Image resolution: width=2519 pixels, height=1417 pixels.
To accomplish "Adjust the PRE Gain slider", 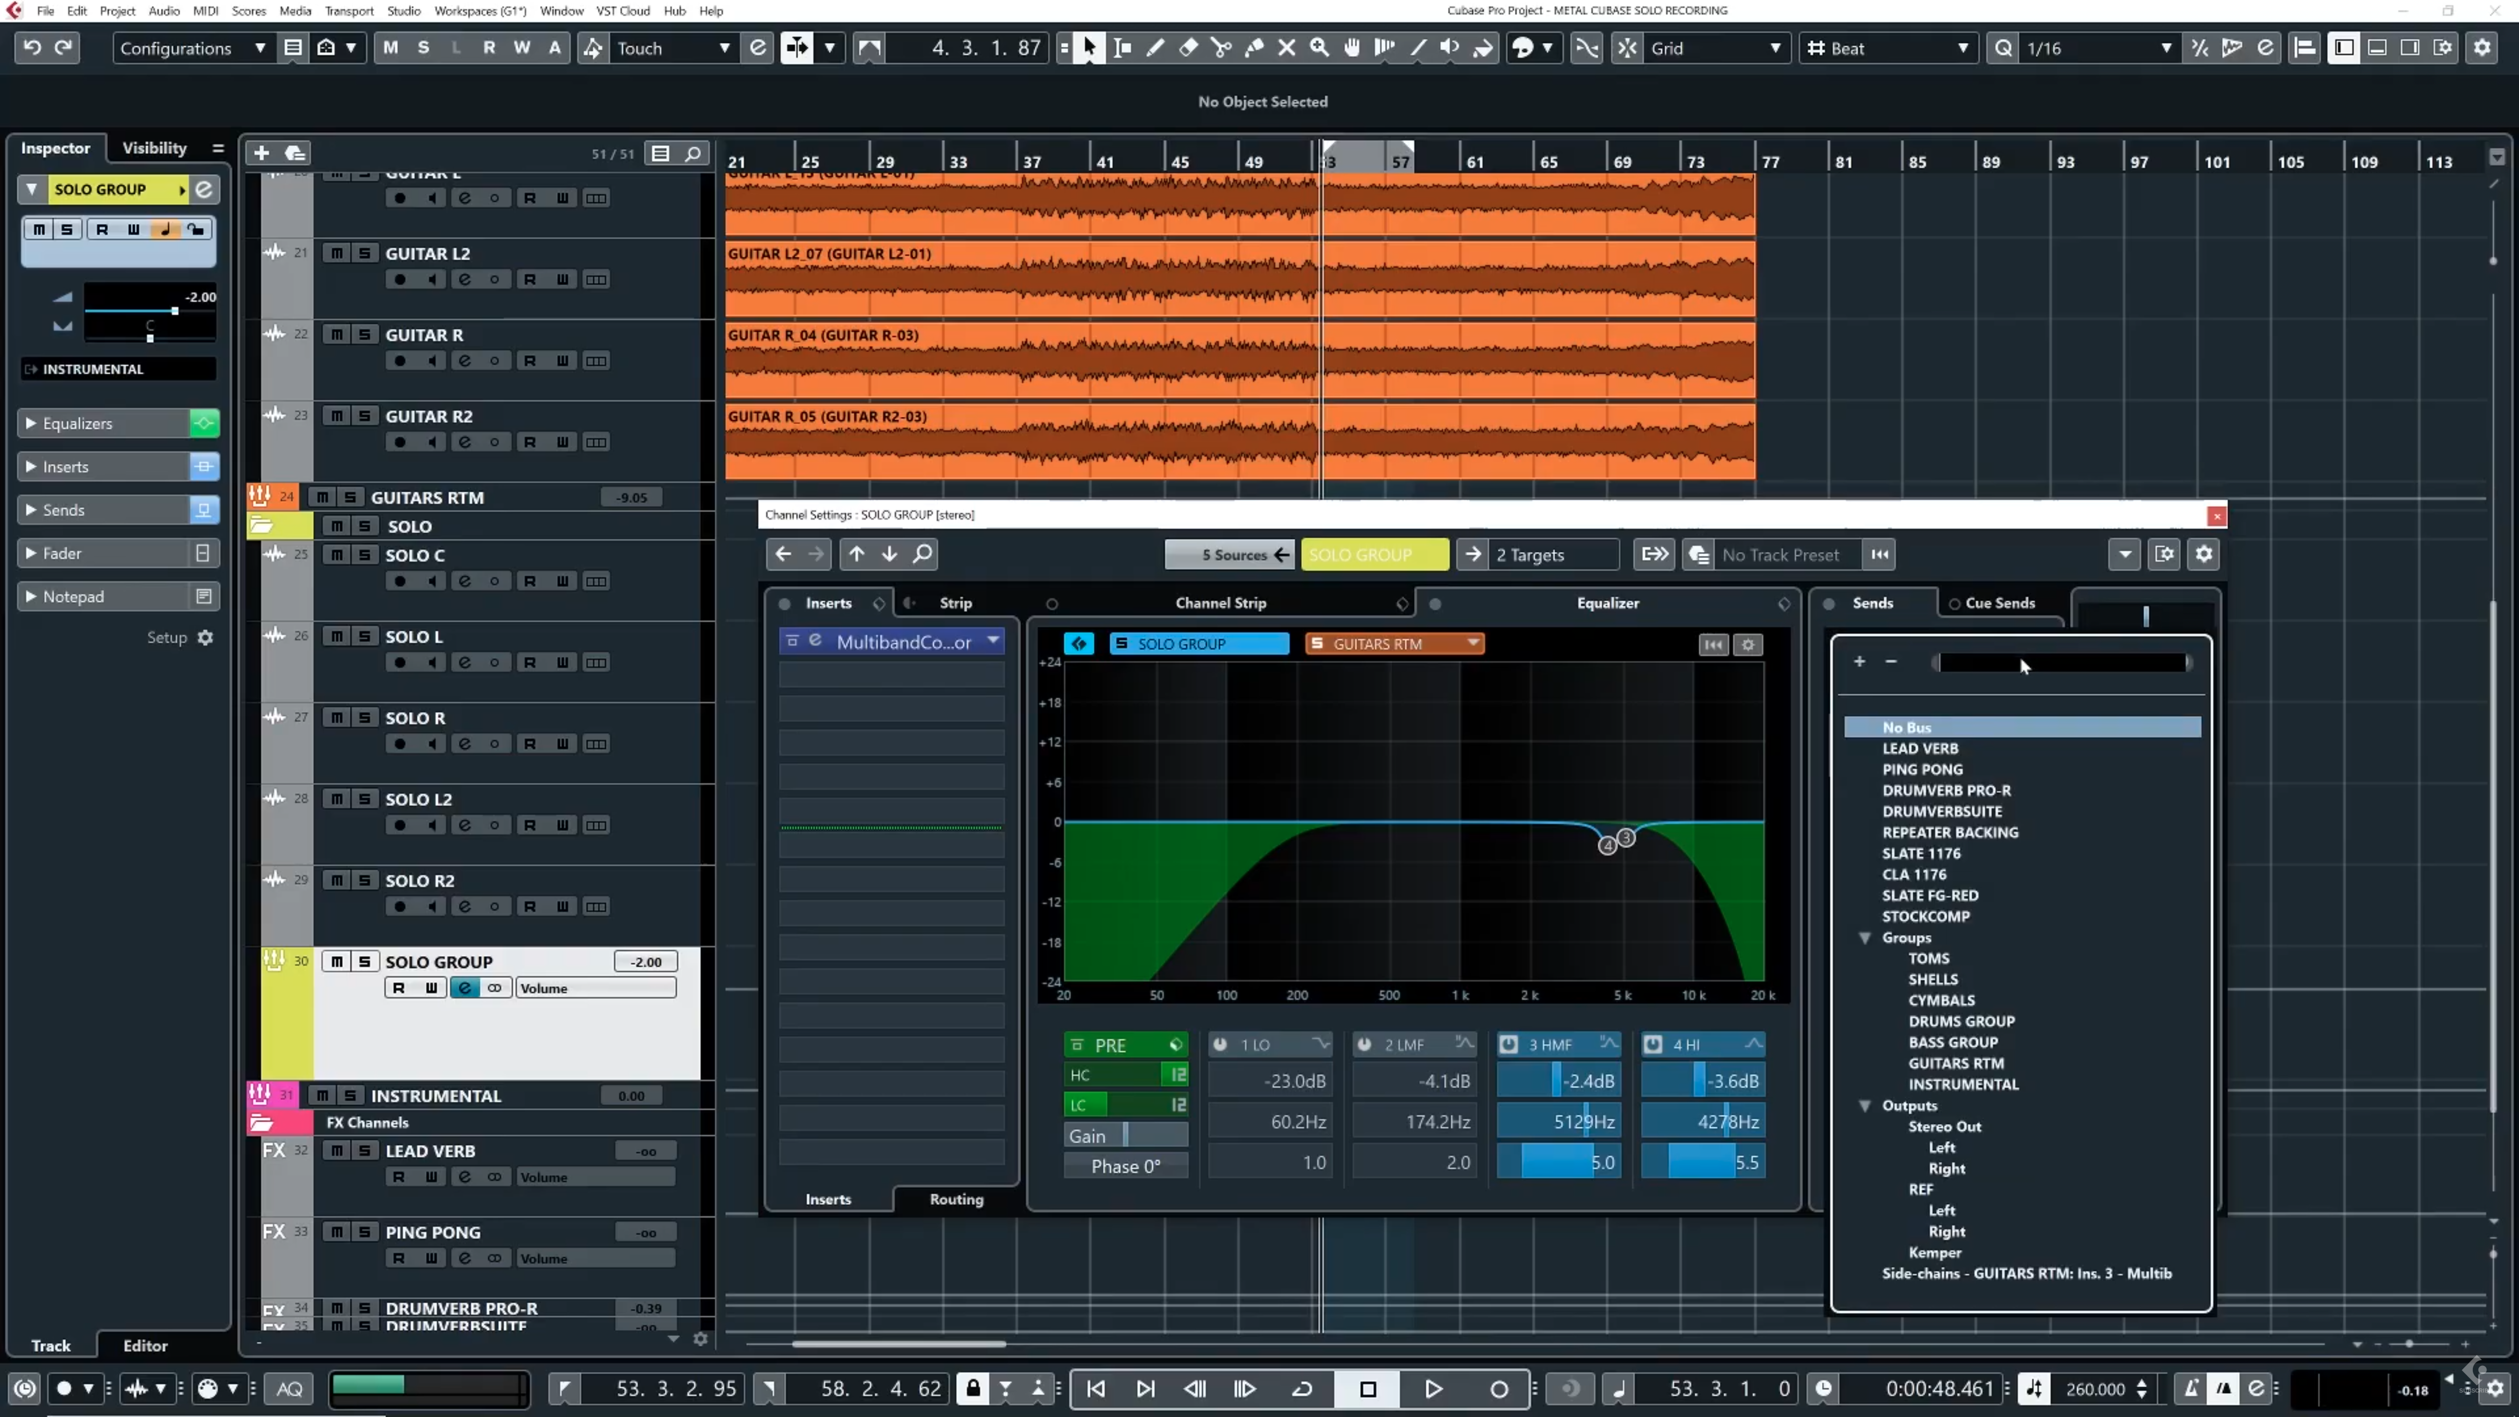I will 1127,1136.
